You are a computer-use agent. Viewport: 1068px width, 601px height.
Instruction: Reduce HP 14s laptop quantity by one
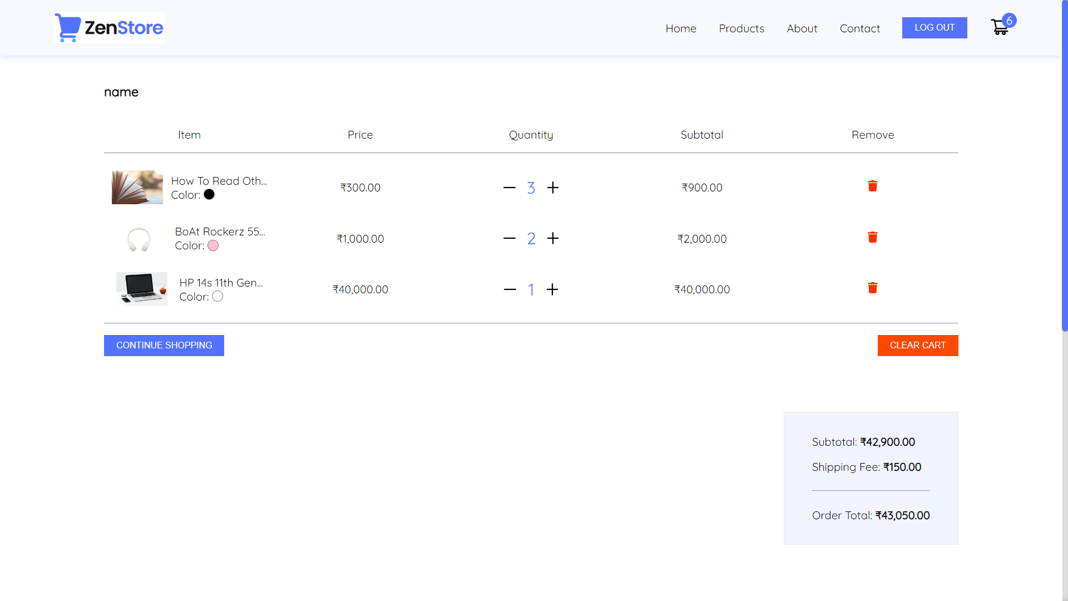pyautogui.click(x=510, y=290)
